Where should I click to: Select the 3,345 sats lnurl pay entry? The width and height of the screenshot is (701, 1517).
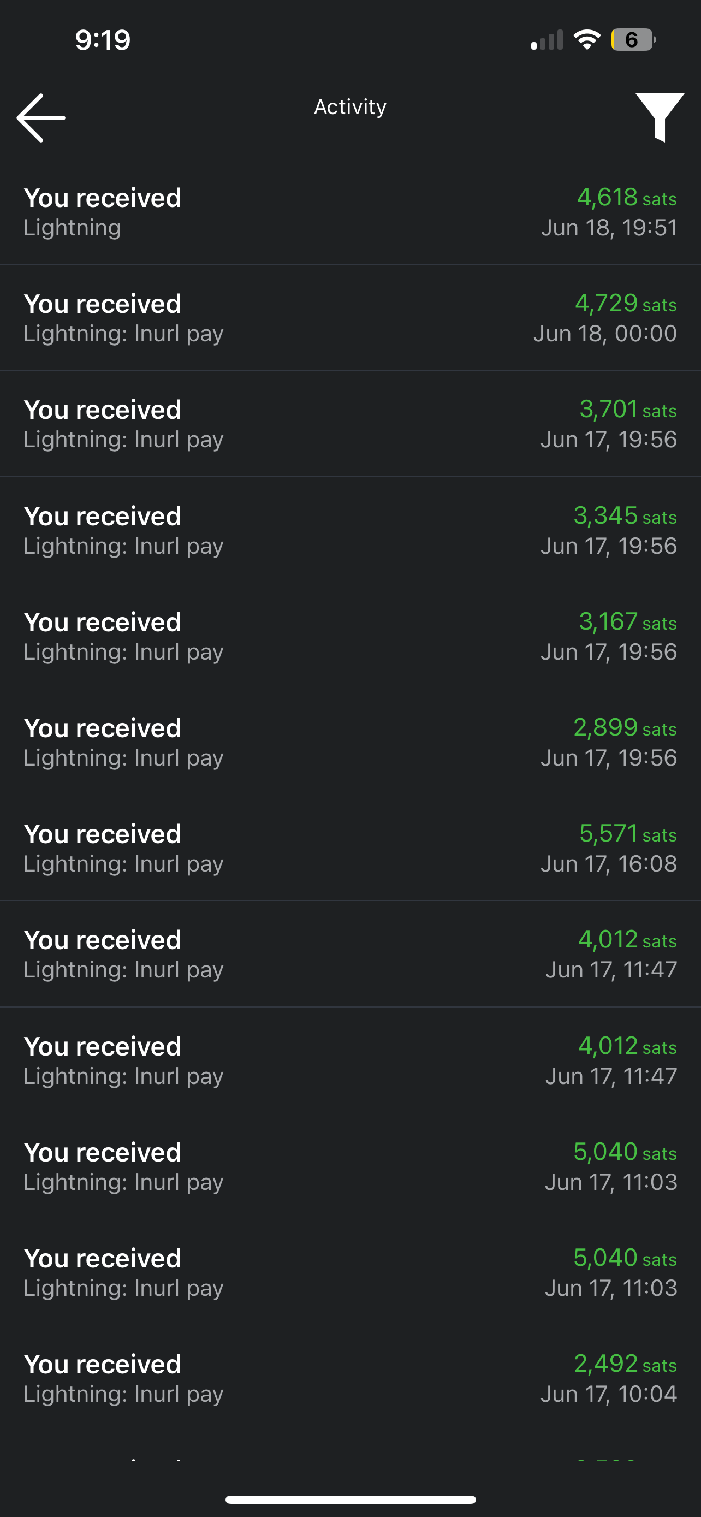point(350,530)
